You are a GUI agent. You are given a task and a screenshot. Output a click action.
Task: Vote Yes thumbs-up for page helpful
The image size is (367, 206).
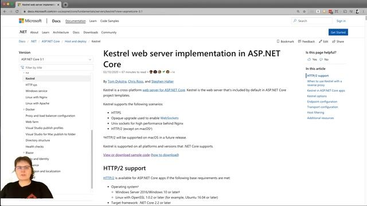[312, 60]
